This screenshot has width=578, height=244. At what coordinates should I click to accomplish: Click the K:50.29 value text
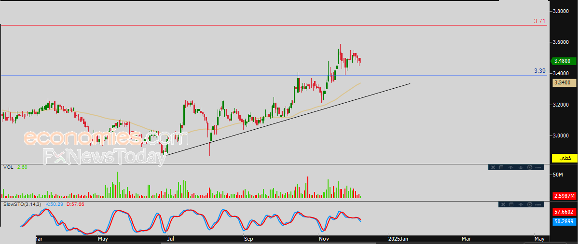click(55, 204)
